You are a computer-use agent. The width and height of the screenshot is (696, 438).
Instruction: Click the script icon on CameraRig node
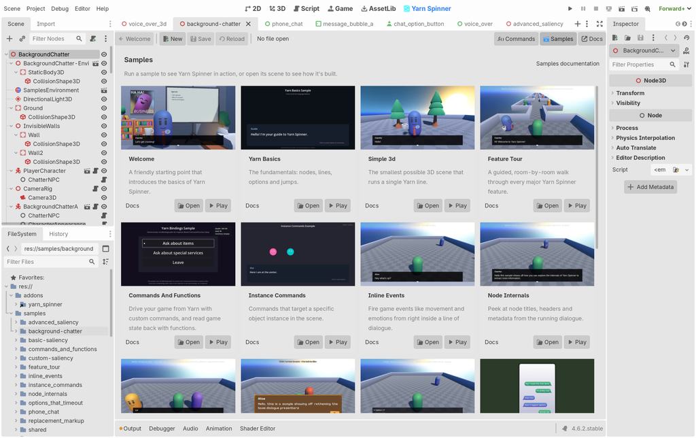(95, 189)
